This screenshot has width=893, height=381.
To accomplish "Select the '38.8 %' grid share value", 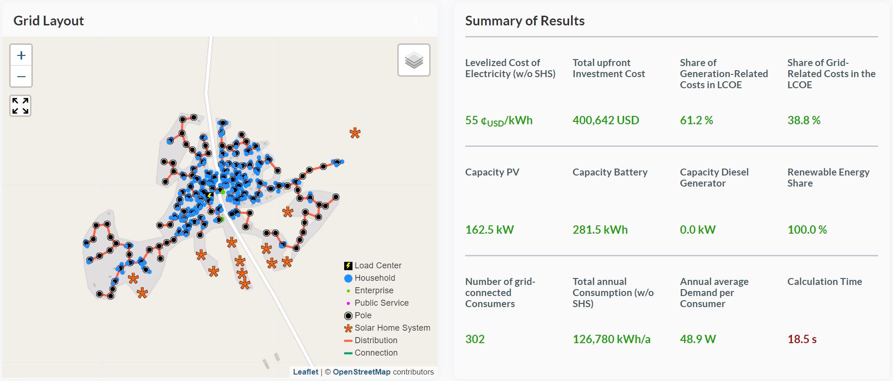I will coord(804,120).
